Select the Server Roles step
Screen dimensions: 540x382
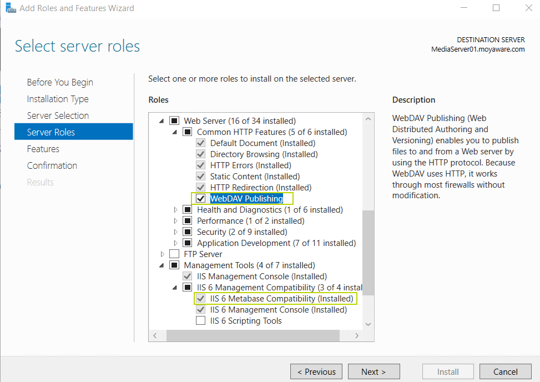point(74,132)
